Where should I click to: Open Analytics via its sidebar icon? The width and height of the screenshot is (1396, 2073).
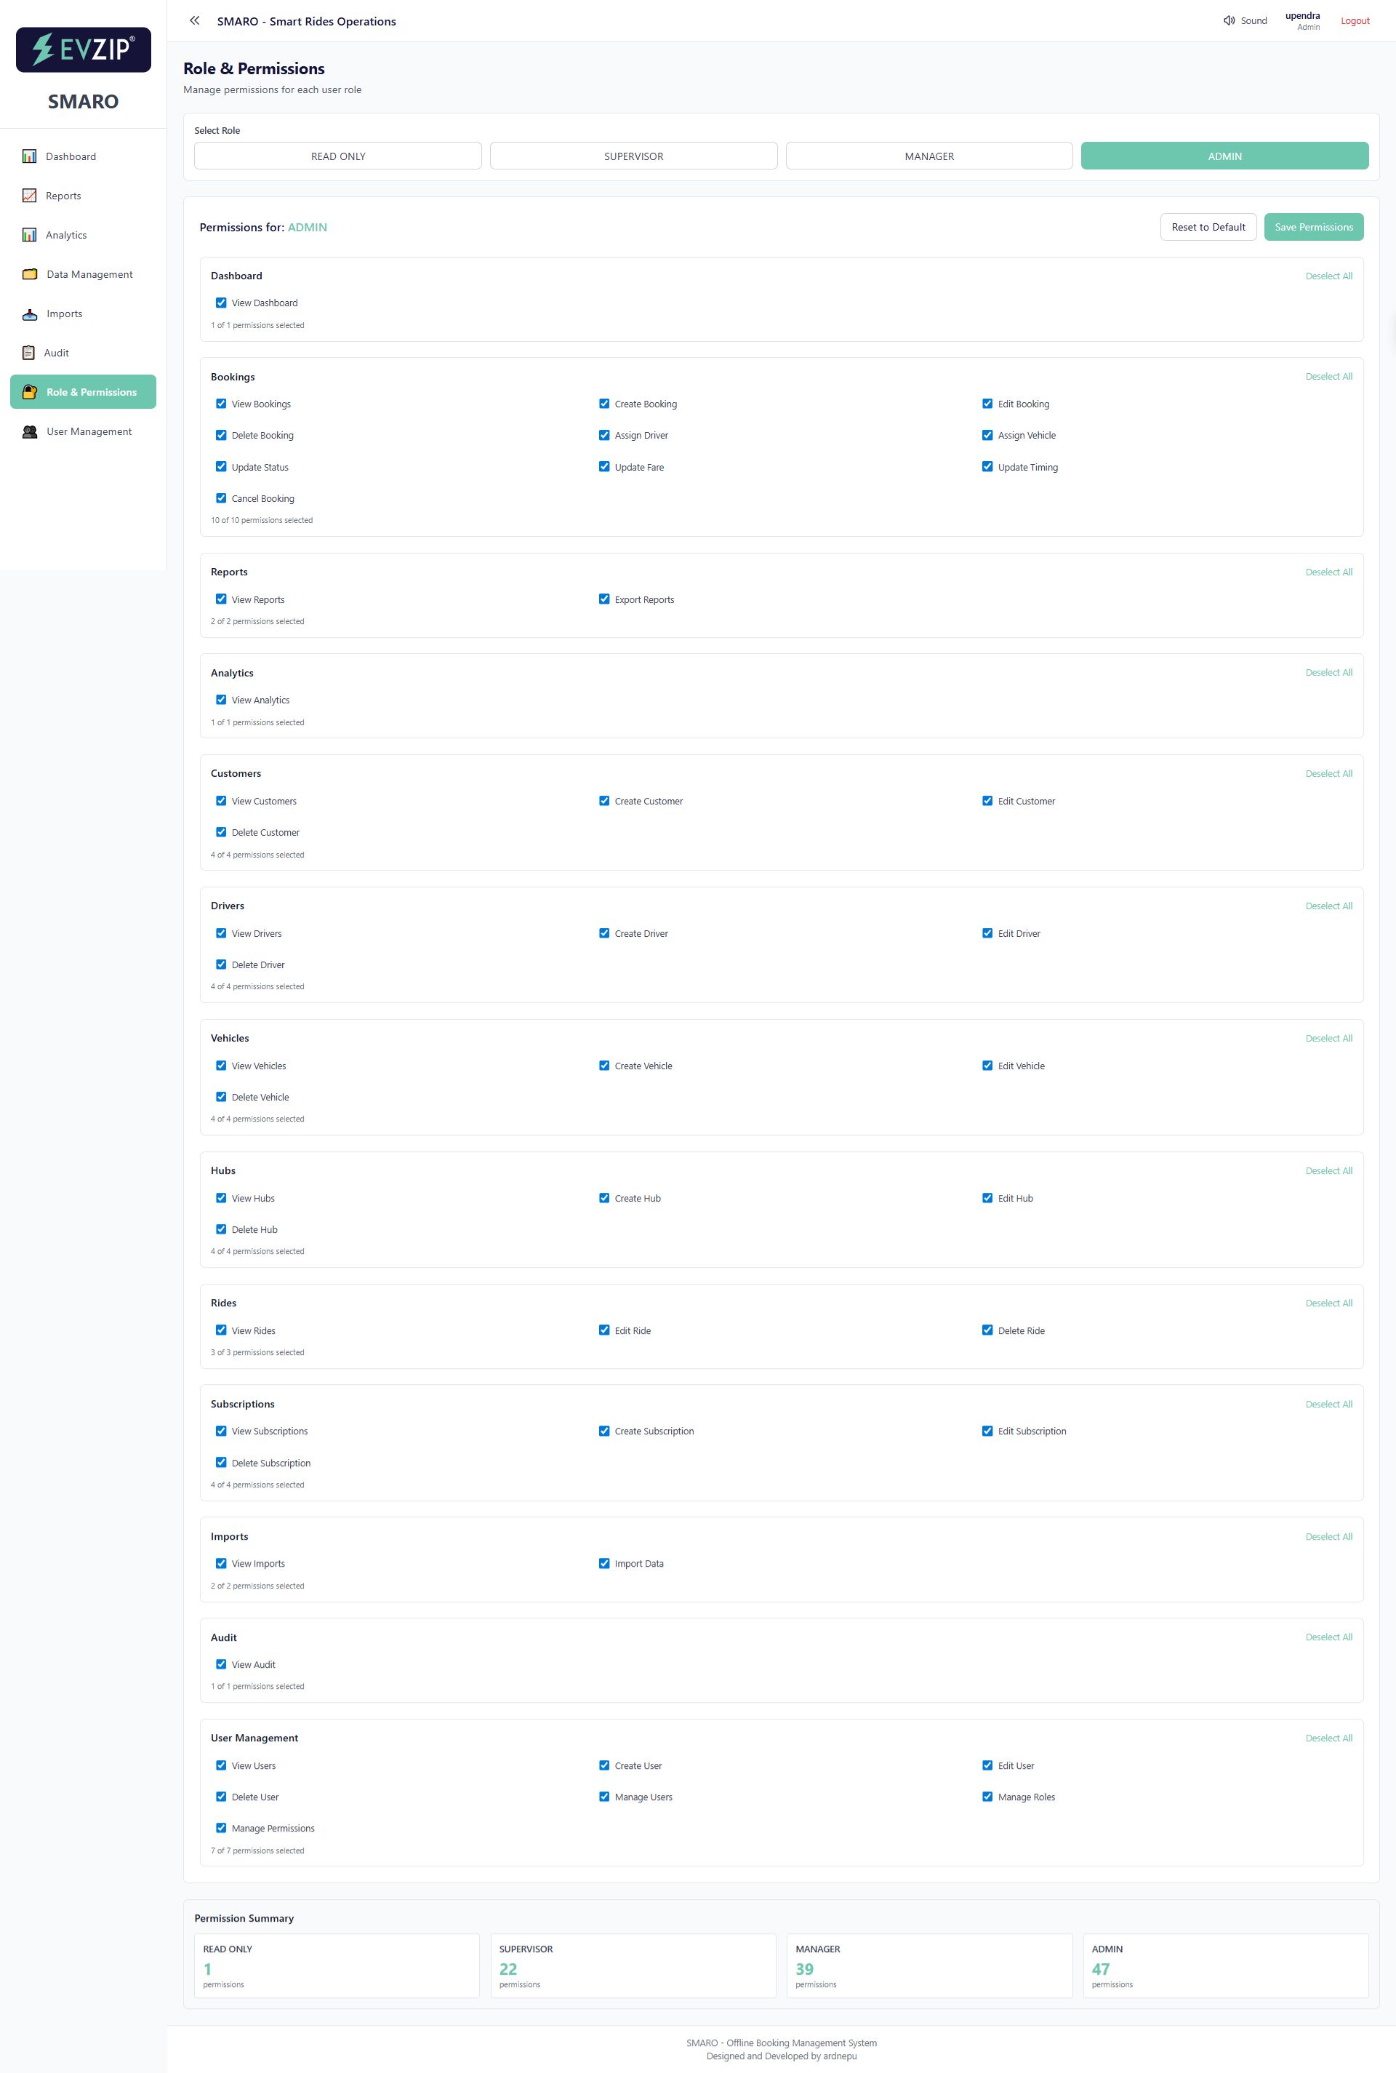[29, 234]
